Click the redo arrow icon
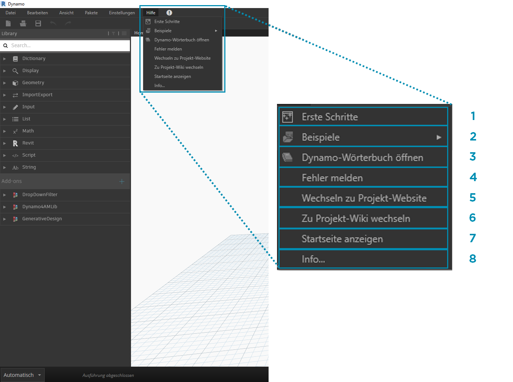The image size is (513, 382). tap(68, 23)
